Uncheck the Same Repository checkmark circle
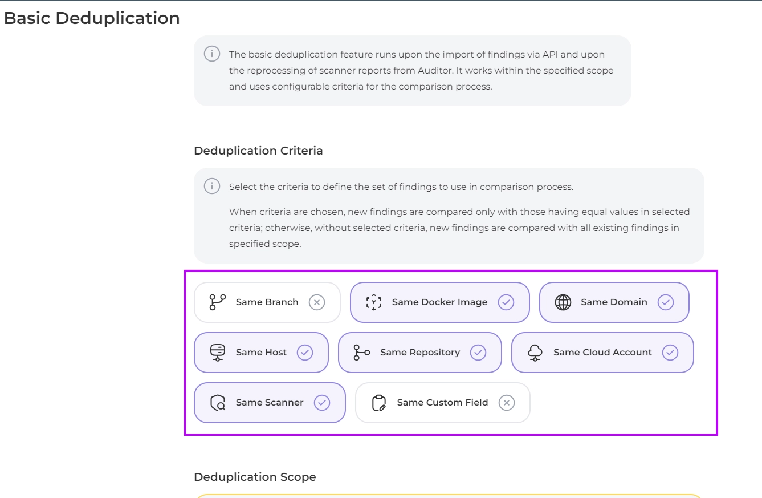The image size is (762, 498). tap(478, 353)
